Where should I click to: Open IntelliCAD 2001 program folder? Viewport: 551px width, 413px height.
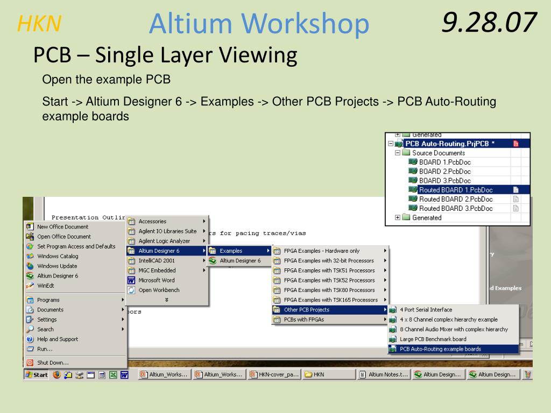pyautogui.click(x=167, y=261)
